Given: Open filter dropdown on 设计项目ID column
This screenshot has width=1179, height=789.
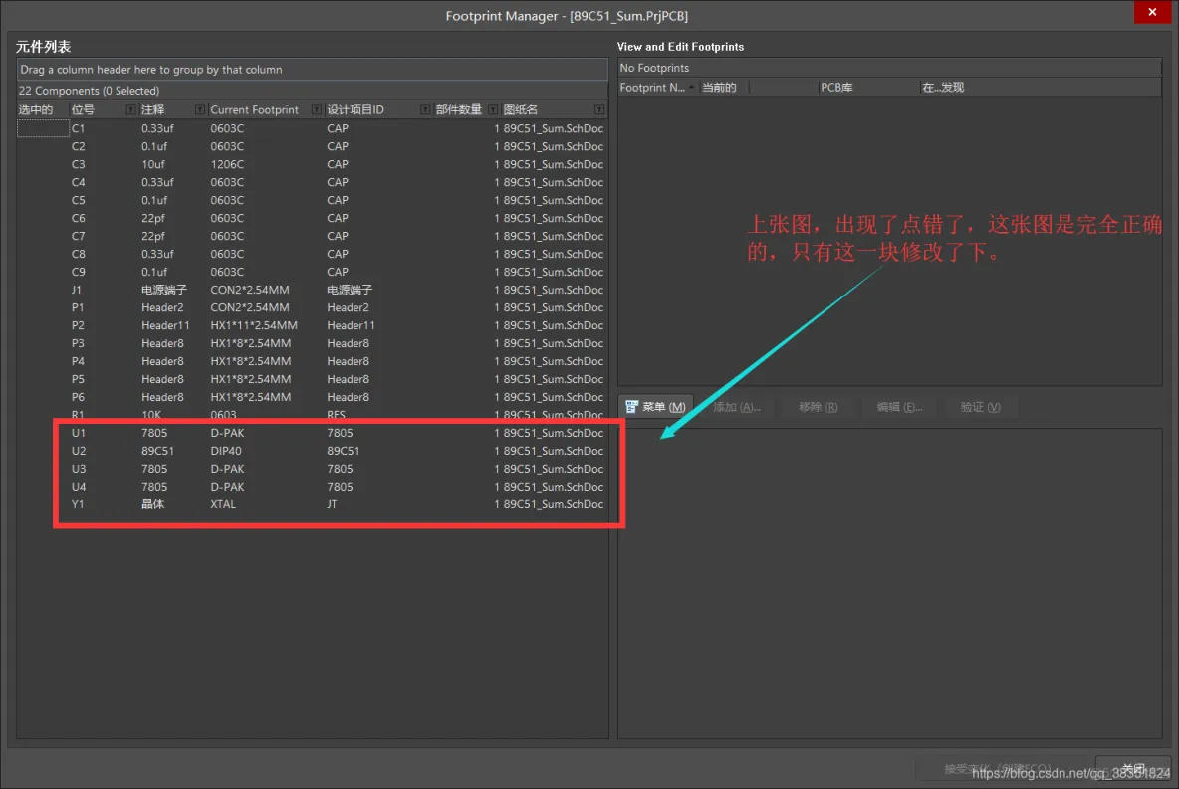Looking at the screenshot, I should pos(425,109).
